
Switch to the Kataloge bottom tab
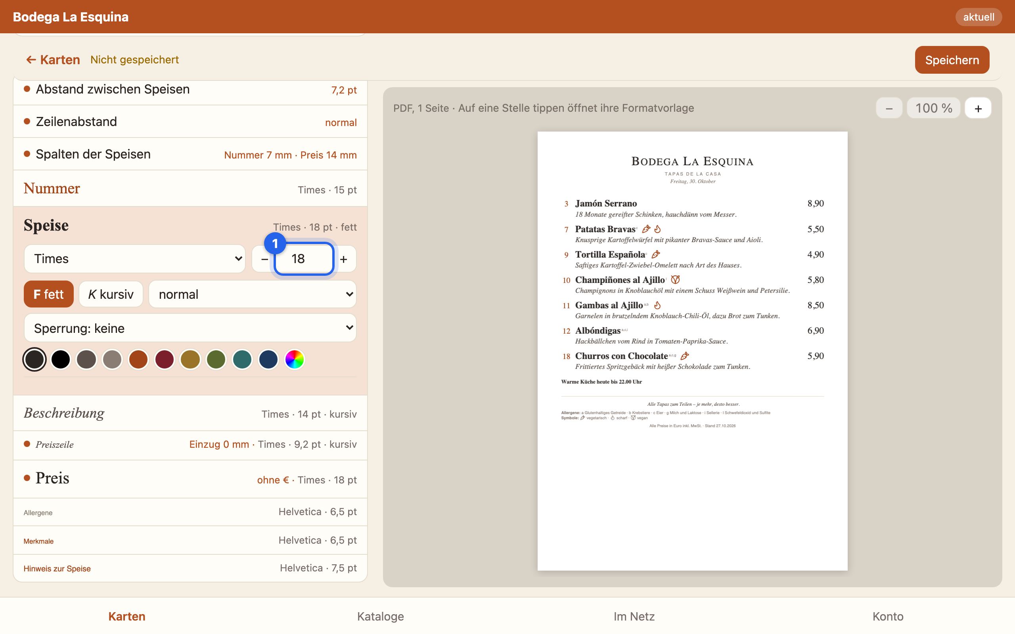point(380,616)
